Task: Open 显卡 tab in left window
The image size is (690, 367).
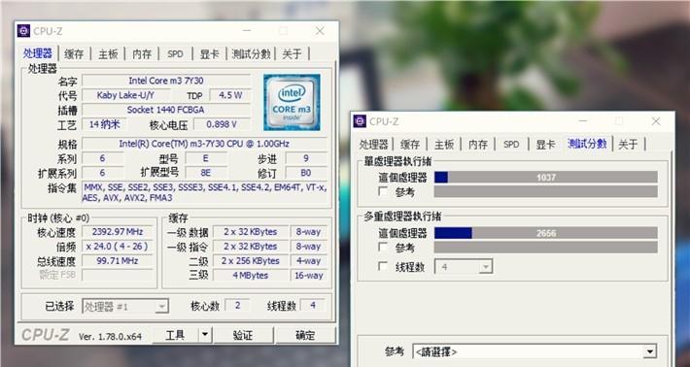Action: (209, 54)
